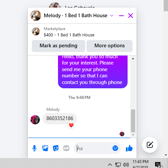Viewport: 168px width, 168px height.
Task: Open the attach photo icon
Action: [45, 148]
